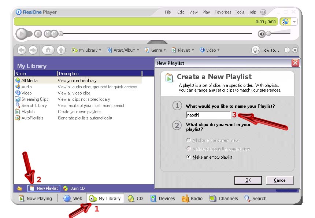Viewport: 315px width, 218px height.
Task: Click the Description column header
Action: click(100, 74)
